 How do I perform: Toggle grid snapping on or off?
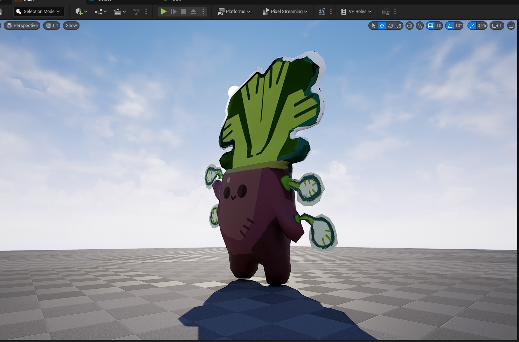click(x=430, y=26)
